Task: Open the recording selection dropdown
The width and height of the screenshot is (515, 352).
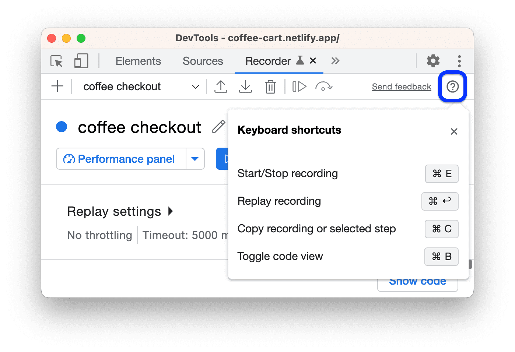Action: tap(195, 86)
